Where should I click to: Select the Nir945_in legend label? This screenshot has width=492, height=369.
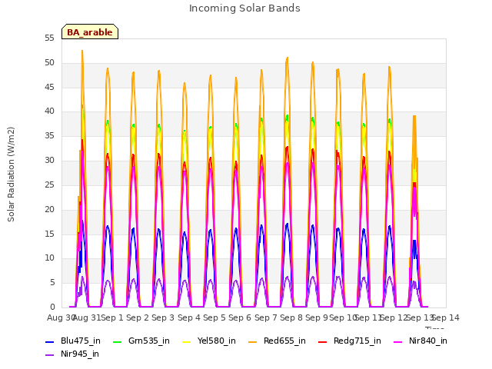80,354
